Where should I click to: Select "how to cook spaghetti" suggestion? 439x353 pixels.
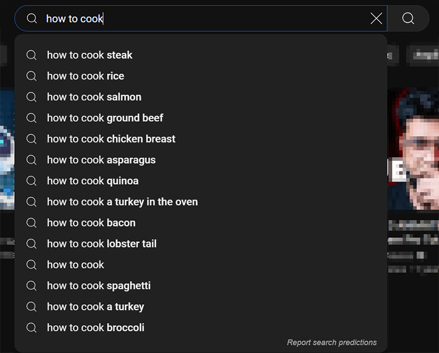(x=99, y=286)
